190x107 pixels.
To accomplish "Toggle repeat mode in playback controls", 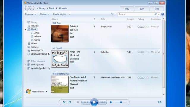I will click(x=70, y=102).
